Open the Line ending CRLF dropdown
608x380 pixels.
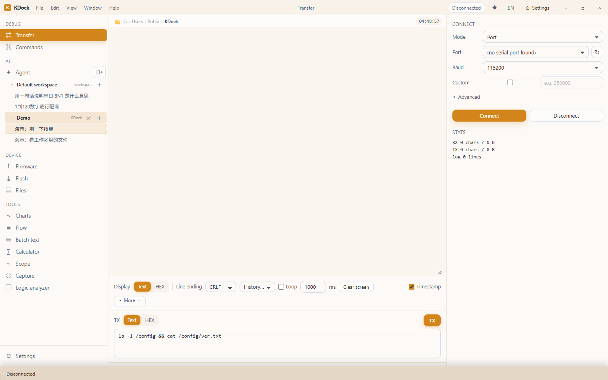[x=220, y=287]
